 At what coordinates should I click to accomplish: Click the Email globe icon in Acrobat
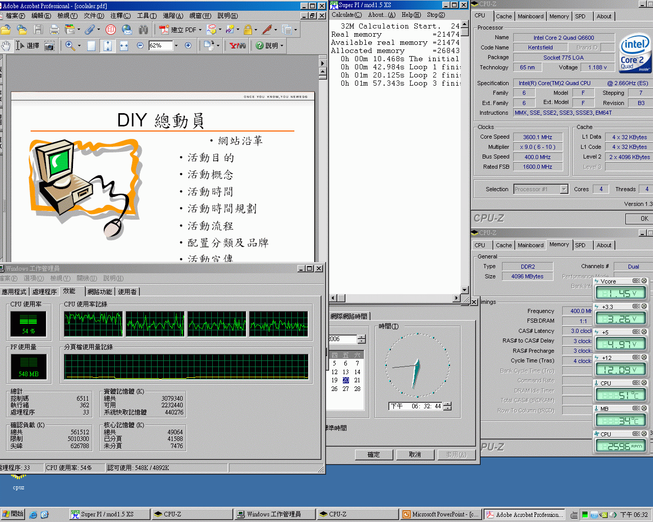coord(127,30)
